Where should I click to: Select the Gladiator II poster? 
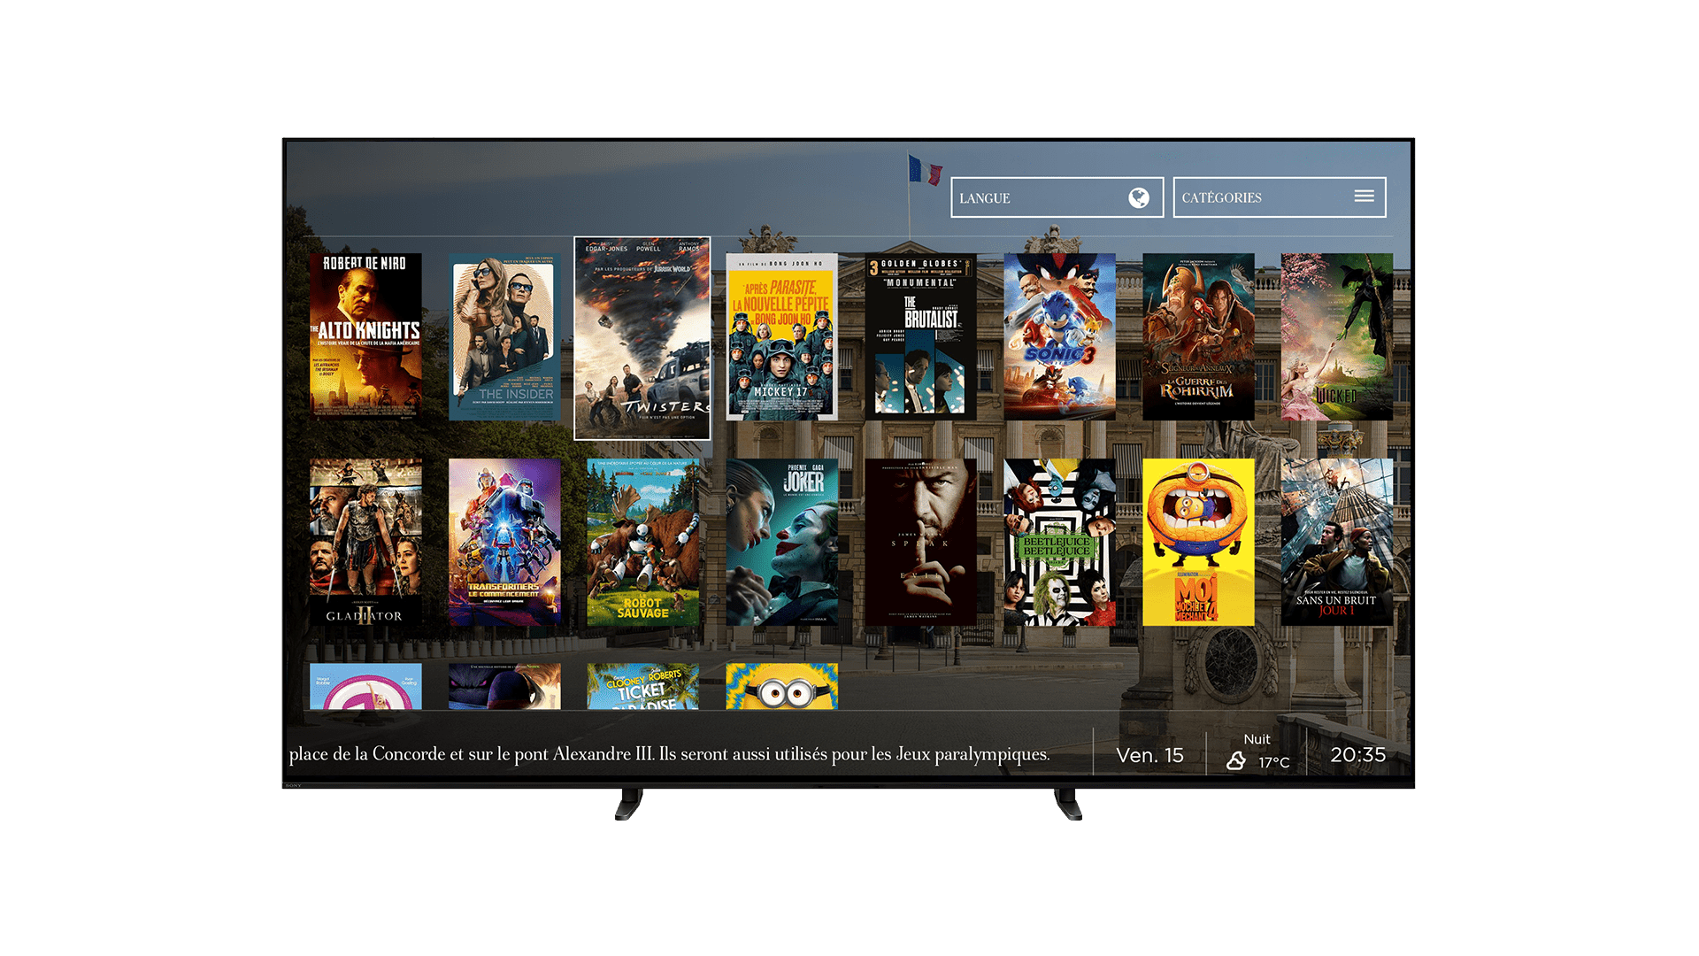tap(365, 542)
